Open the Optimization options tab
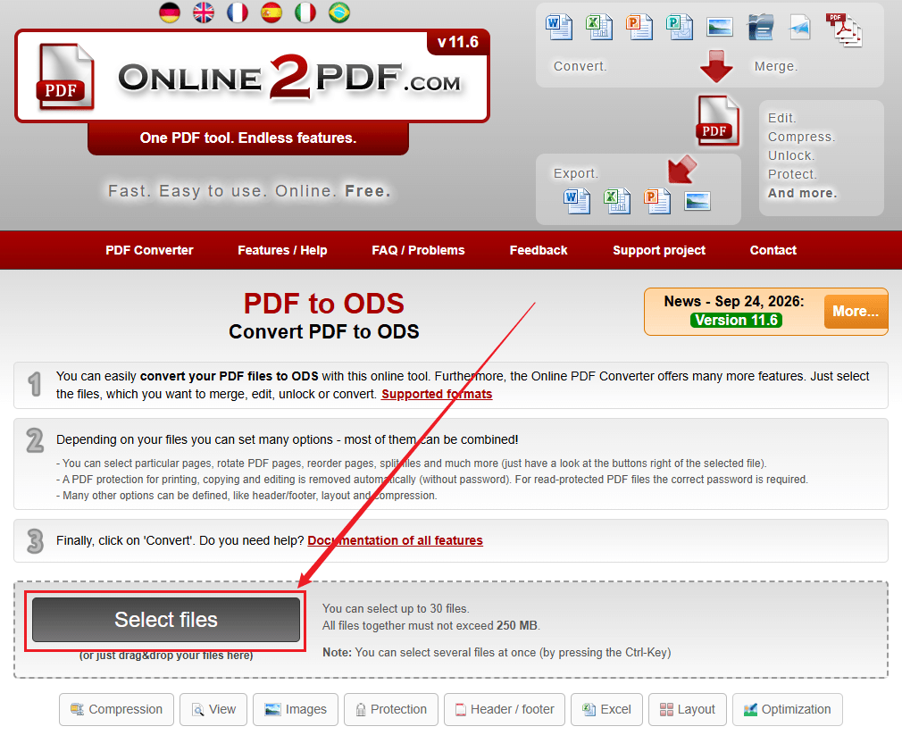902x735 pixels. [x=788, y=709]
